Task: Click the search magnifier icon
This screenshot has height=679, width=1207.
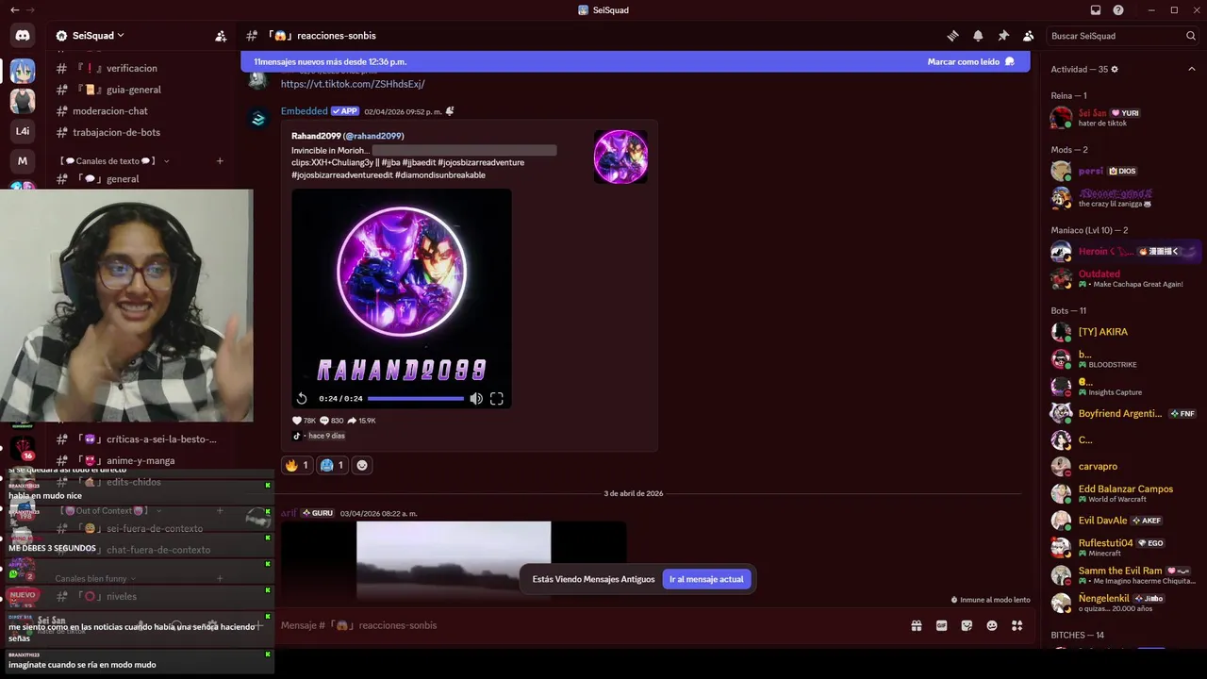Action: 1191,36
